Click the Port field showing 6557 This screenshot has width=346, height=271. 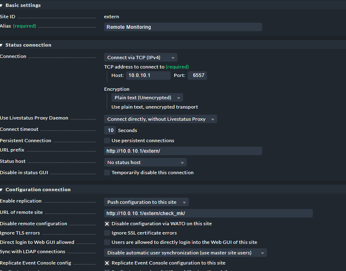[x=197, y=75]
